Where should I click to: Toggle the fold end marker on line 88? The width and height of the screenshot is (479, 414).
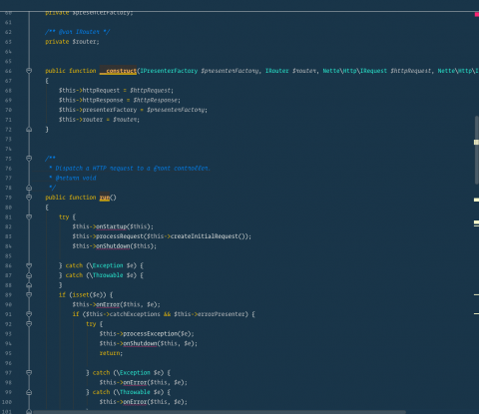29,285
